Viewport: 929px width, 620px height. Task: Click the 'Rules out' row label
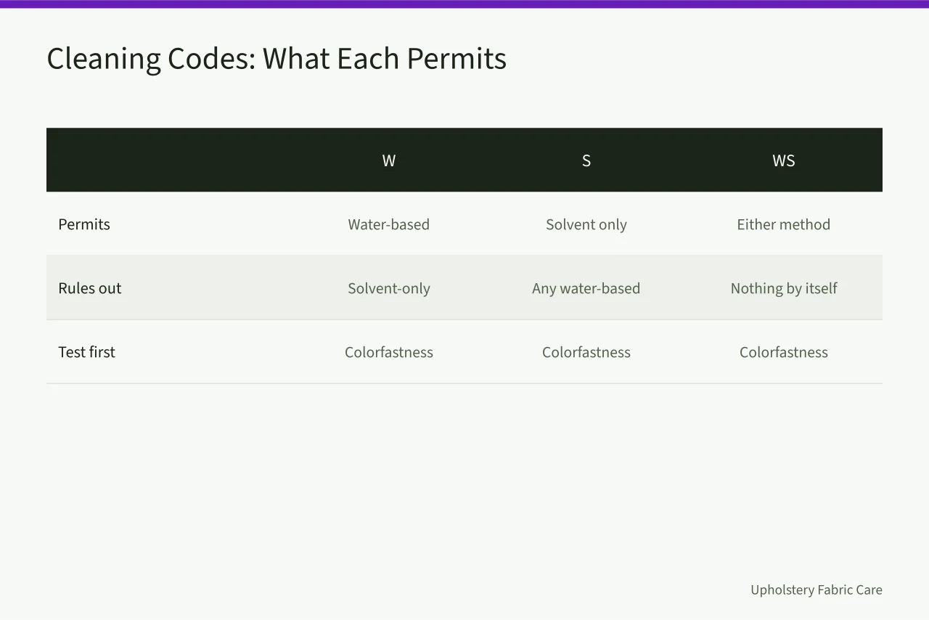pyautogui.click(x=90, y=288)
